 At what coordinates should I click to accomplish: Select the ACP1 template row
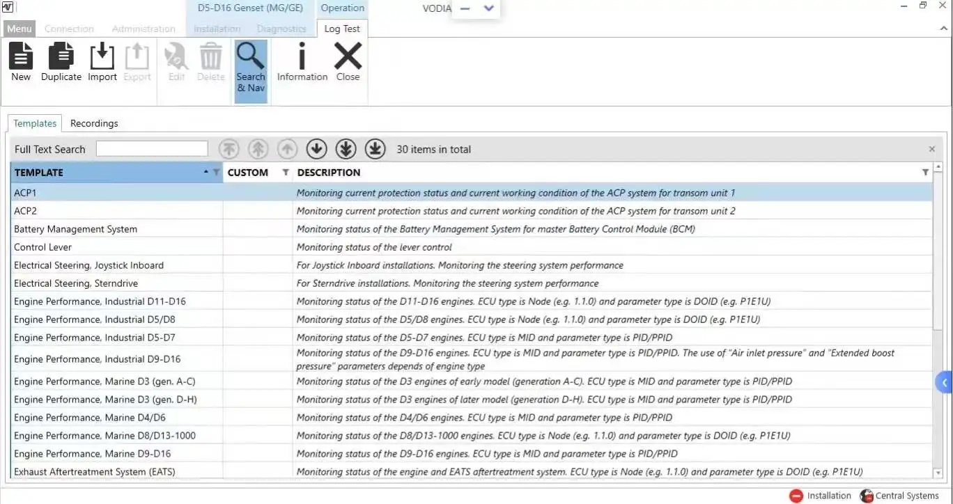(472, 193)
